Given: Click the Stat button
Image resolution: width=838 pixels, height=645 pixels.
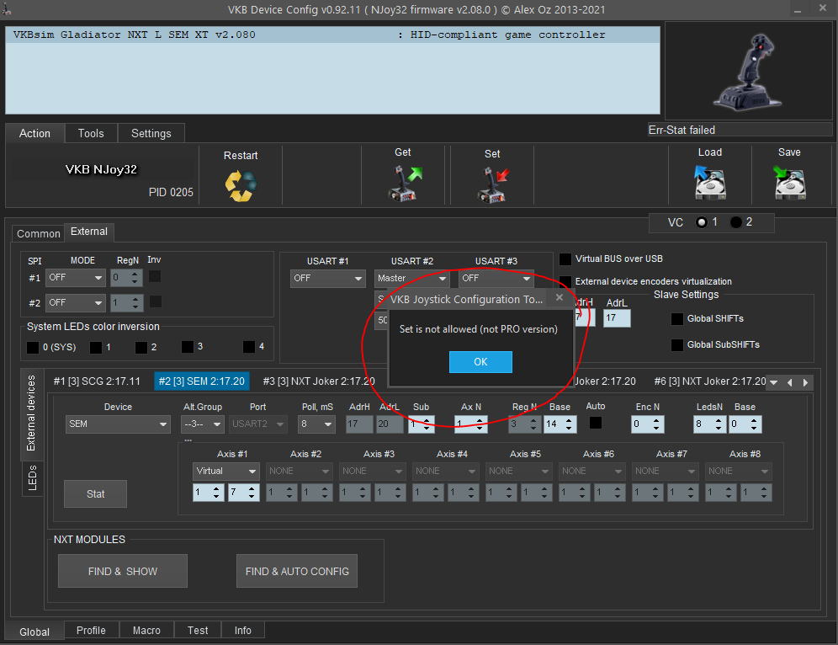Looking at the screenshot, I should click(96, 493).
